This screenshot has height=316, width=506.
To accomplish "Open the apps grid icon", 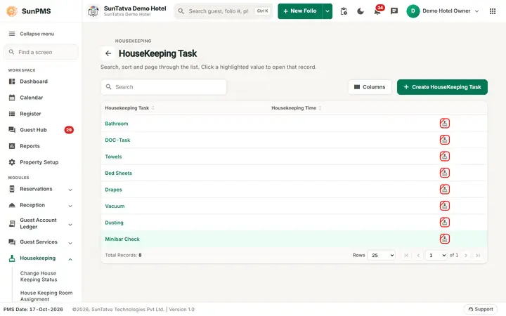I will (493, 11).
